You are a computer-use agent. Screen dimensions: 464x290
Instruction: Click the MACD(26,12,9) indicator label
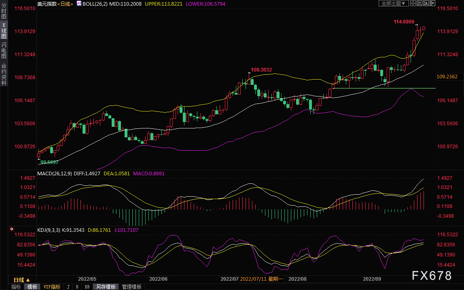coord(55,174)
